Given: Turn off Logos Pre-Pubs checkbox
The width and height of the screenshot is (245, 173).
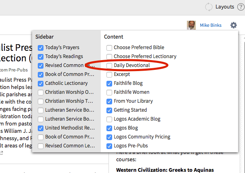Looking at the screenshot, I should click(109, 146).
